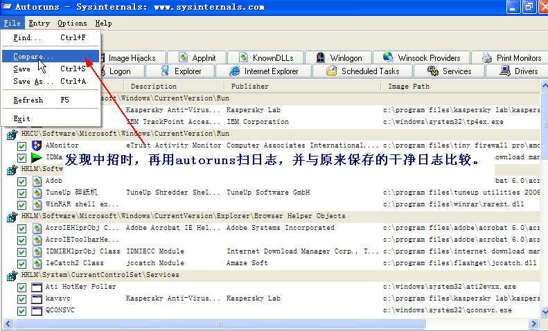The width and height of the screenshot is (548, 331).
Task: Click the HKCU Run registry key icon
Action: click(x=12, y=134)
